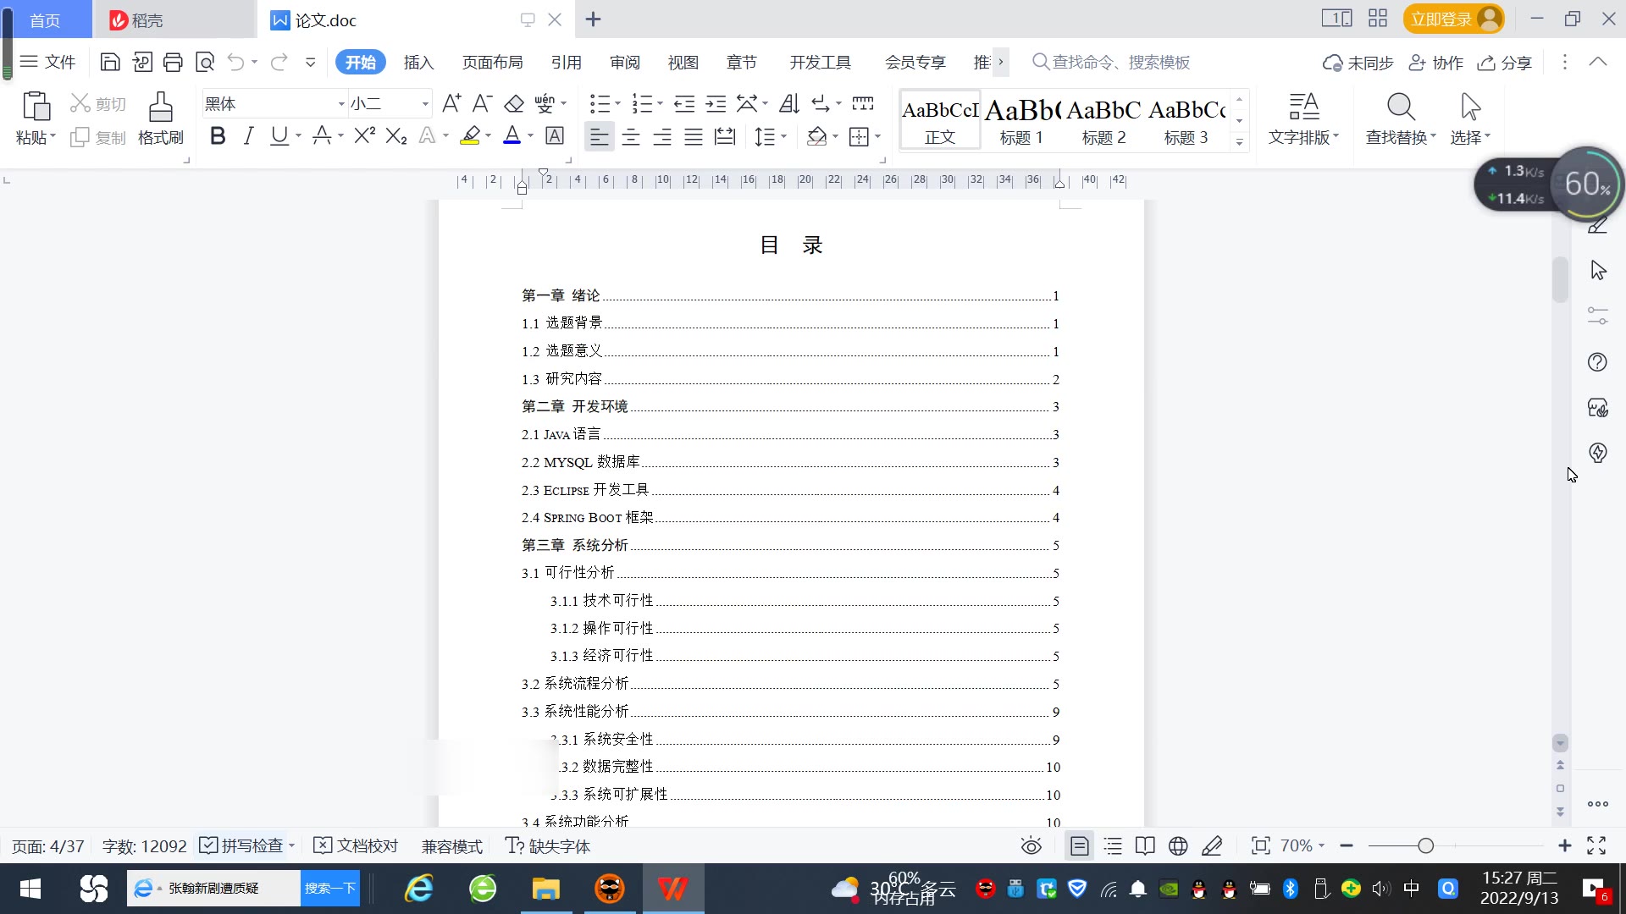
Task: Click the clear formatting eraser icon
Action: (x=514, y=104)
